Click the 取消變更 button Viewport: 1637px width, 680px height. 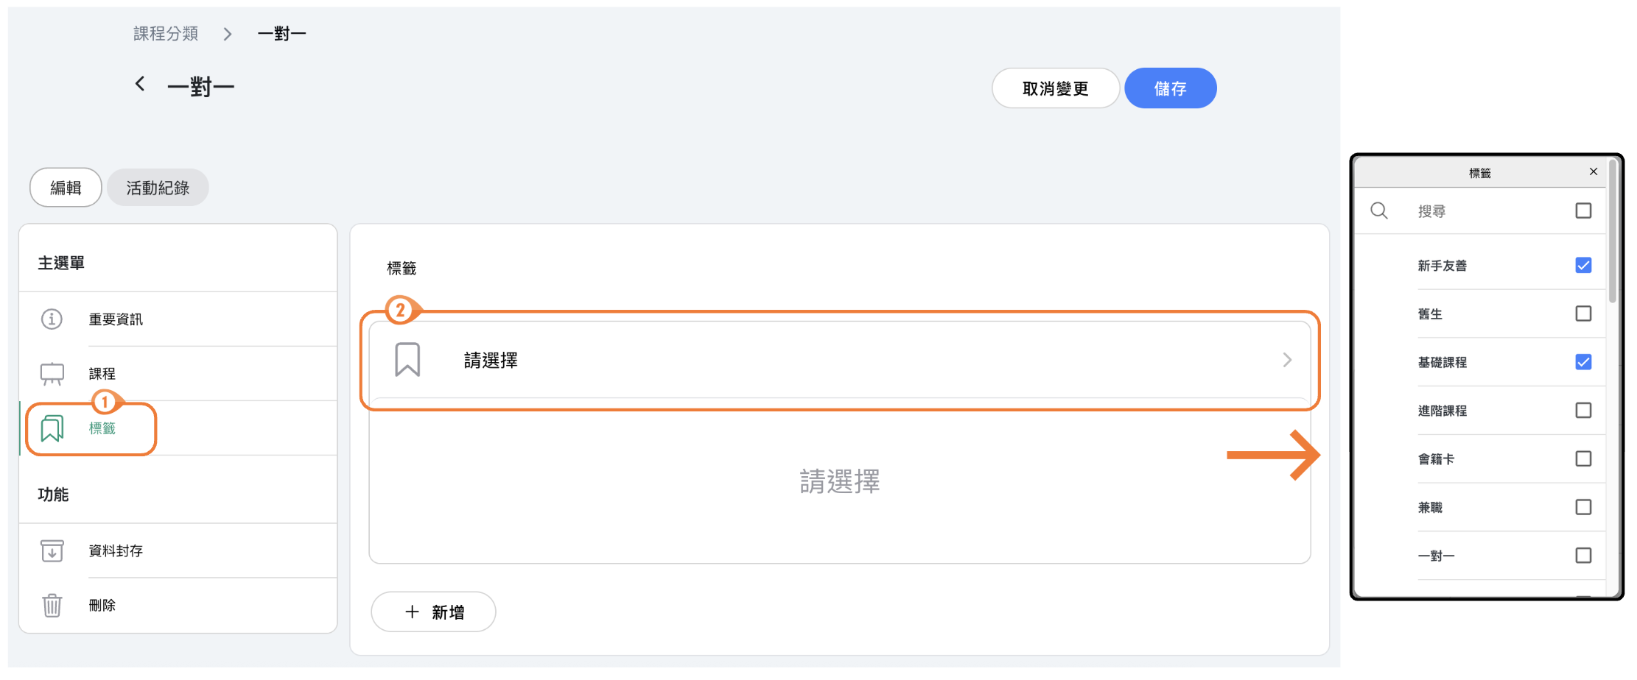(1055, 88)
